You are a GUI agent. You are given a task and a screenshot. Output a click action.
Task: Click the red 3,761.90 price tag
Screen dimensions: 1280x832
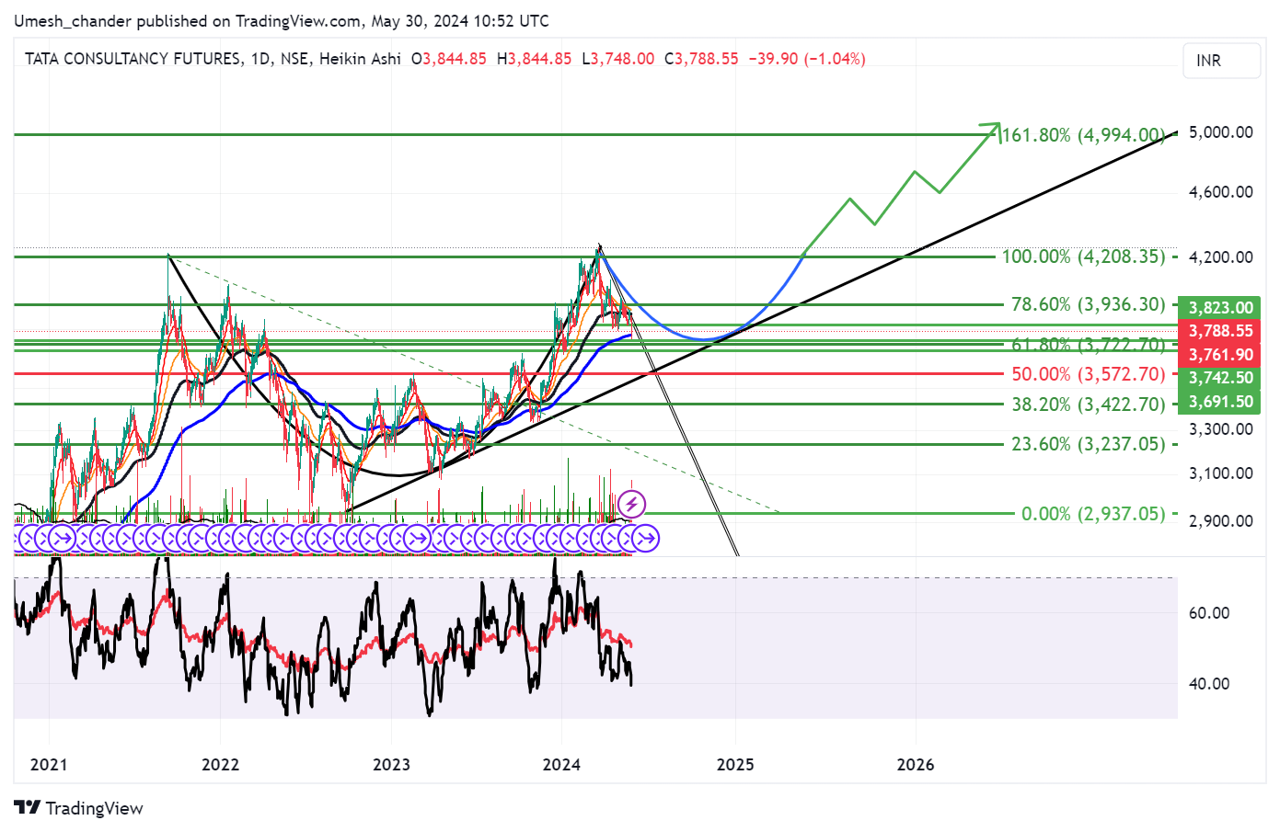[x=1220, y=355]
